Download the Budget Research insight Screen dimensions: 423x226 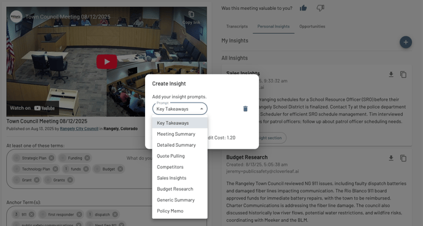391,158
